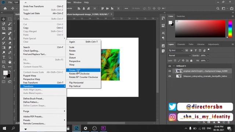Toggle lock all padlock
235x132 pixels.
click(191, 60)
